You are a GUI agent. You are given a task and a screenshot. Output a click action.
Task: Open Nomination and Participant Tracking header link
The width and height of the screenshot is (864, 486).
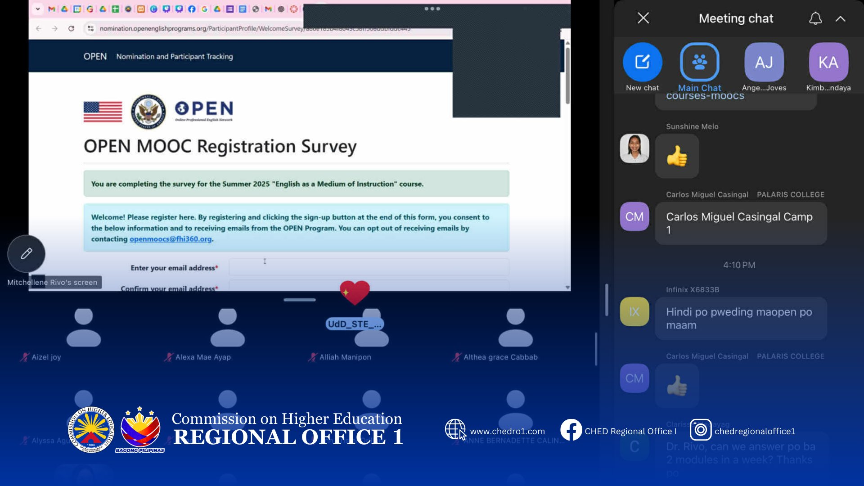pyautogui.click(x=175, y=56)
